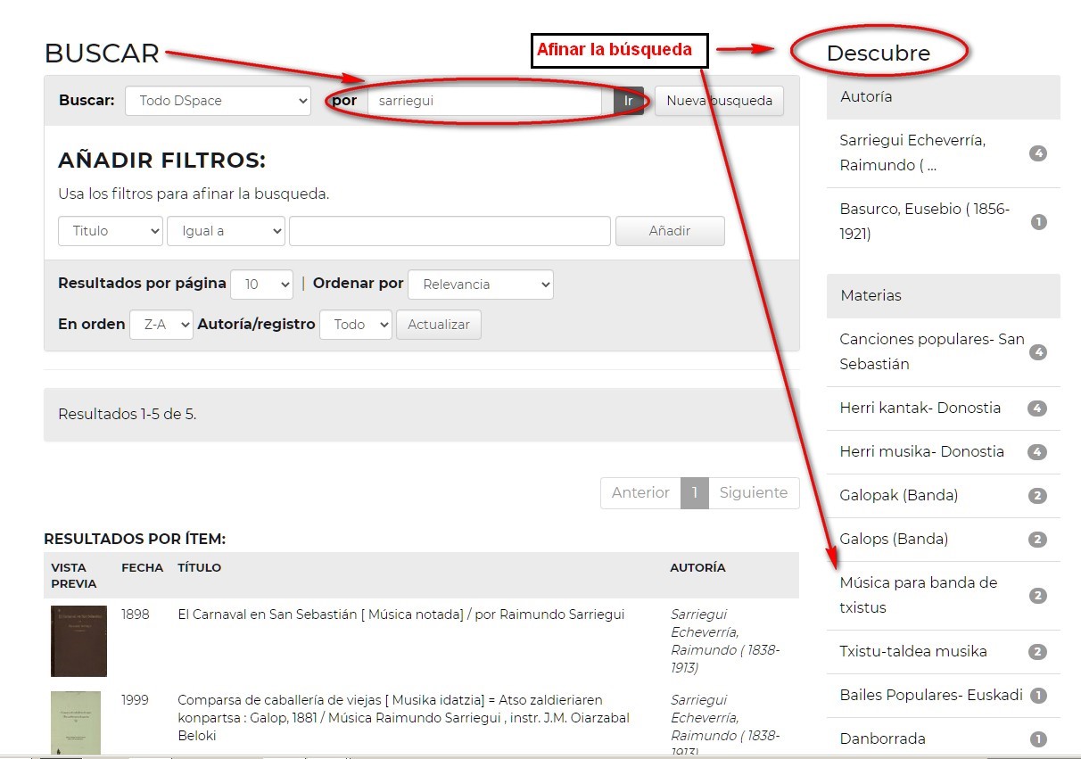Select the Herri kantak- Donostia subject facet

coord(920,408)
